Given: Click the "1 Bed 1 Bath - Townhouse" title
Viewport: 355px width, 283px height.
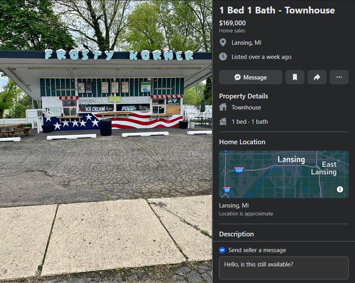Looking at the screenshot, I should pyautogui.click(x=277, y=10).
